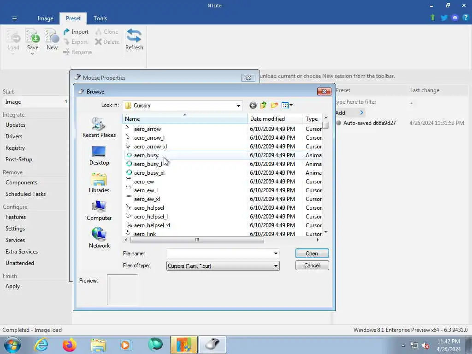Open the Files of type dropdown
The height and width of the screenshot is (354, 472).
(x=223, y=266)
